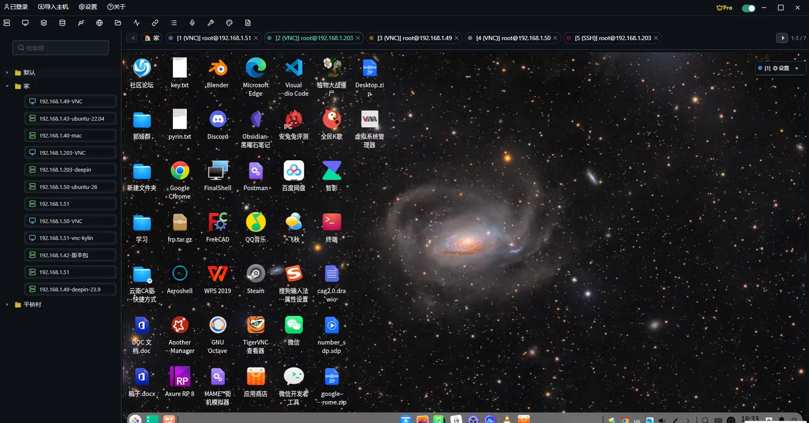
Task: Click the plug connection toolbar icon
Action: point(81,23)
